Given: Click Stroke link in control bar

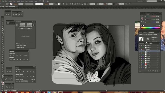Looking at the screenshot, I should [x=15, y=4].
